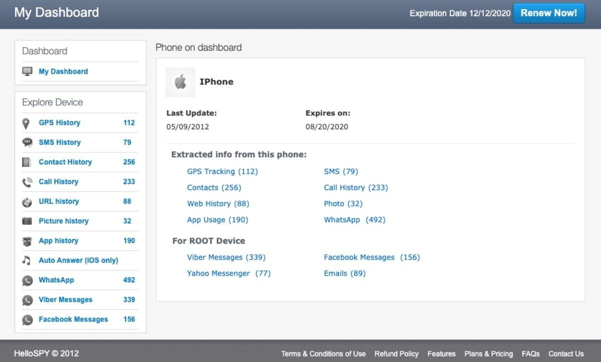601x362 pixels.
Task: Click the Renew Now! button
Action: click(549, 13)
